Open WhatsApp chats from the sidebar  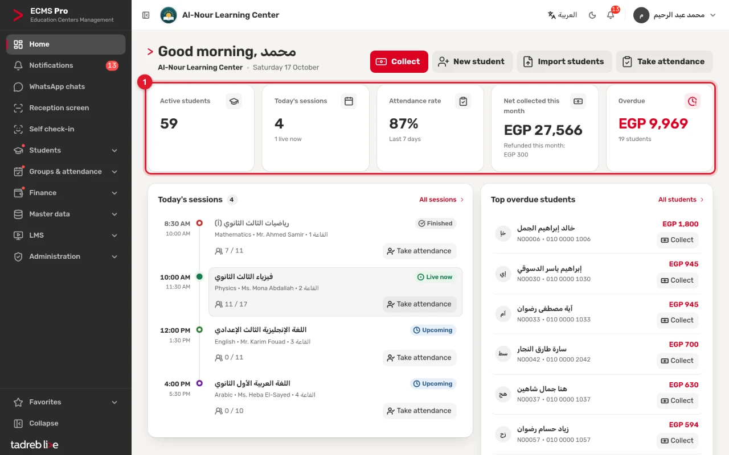tap(65, 86)
